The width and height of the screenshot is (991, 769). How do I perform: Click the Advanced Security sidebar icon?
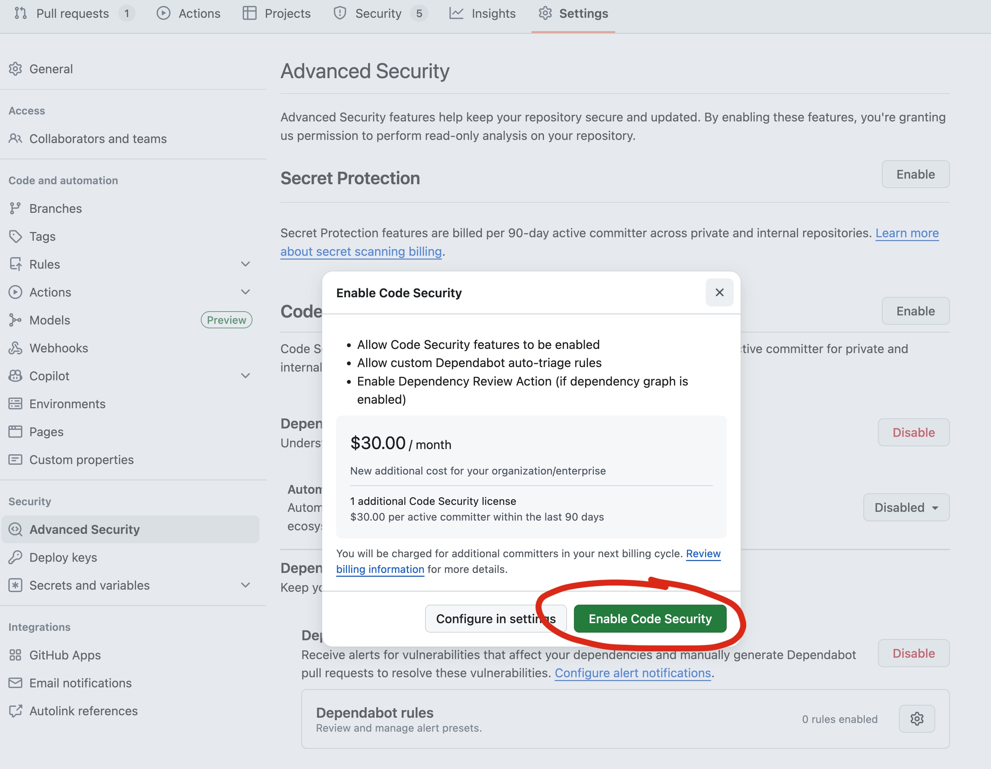pos(15,529)
